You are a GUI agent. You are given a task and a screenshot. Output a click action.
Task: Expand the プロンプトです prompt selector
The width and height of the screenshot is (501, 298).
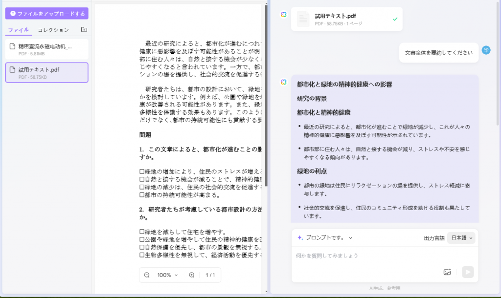click(325, 238)
